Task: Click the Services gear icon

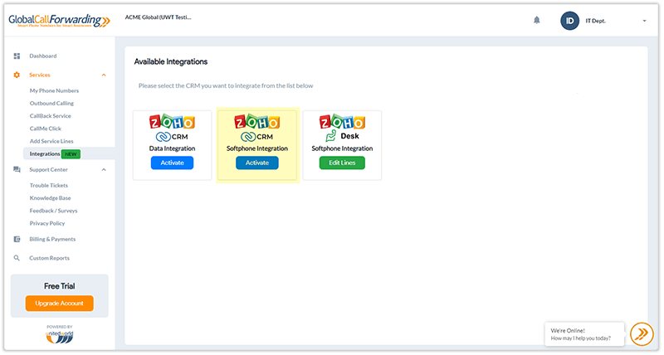Action: [x=17, y=75]
